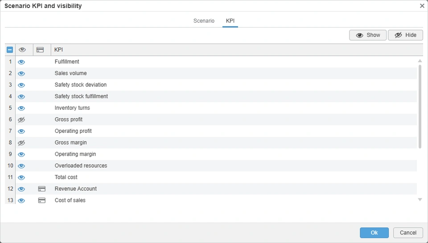
Task: Show the hidden Gross margin KPI
Action: (21, 143)
